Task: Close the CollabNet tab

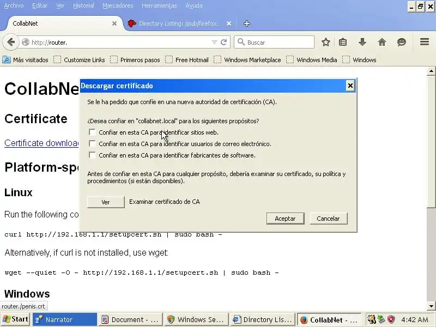Action: [114, 23]
